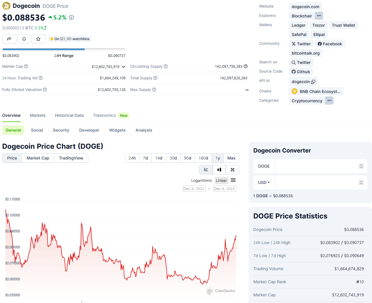The height and width of the screenshot is (303, 372).
Task: Open Ledger wallet link
Action: [x=298, y=25]
